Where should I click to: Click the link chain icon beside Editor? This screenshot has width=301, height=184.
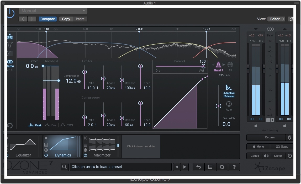tap(291, 19)
